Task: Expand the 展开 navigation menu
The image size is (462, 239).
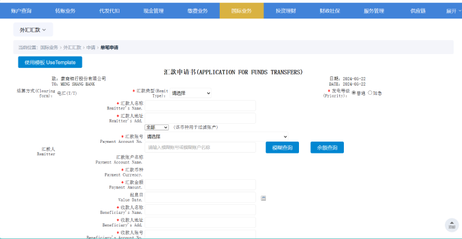Action: pyautogui.click(x=453, y=11)
